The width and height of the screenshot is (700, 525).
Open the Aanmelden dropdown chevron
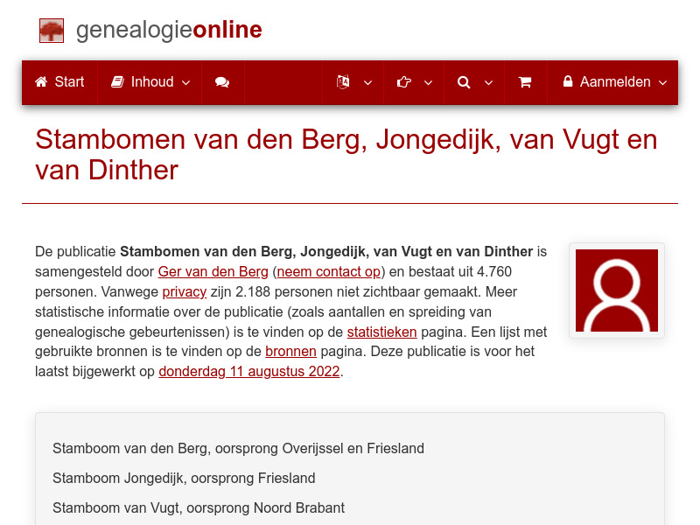662,81
